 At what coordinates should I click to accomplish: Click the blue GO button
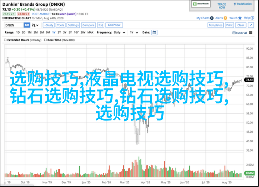(27, 25)
